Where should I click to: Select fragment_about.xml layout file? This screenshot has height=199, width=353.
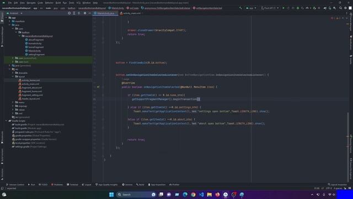pyautogui.click(x=32, y=87)
